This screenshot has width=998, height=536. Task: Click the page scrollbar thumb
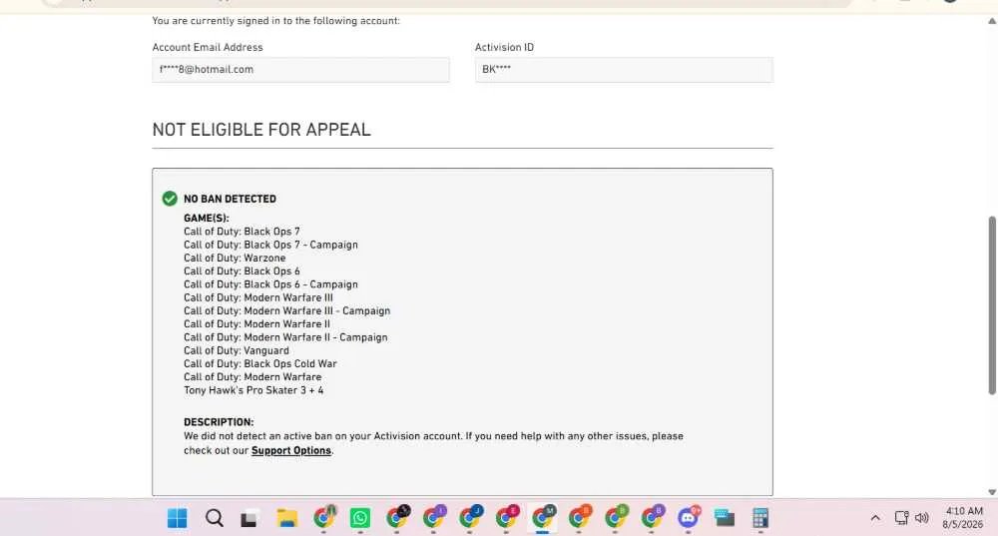[x=992, y=305]
